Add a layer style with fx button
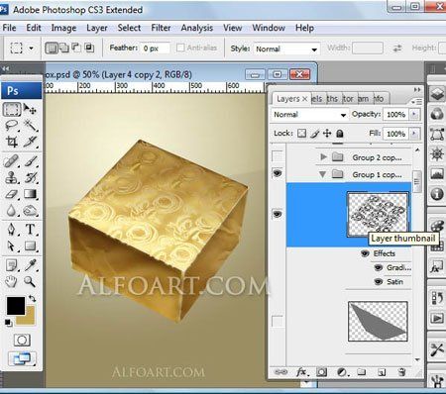 (x=301, y=372)
